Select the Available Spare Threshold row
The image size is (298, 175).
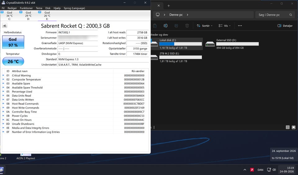click(x=74, y=88)
